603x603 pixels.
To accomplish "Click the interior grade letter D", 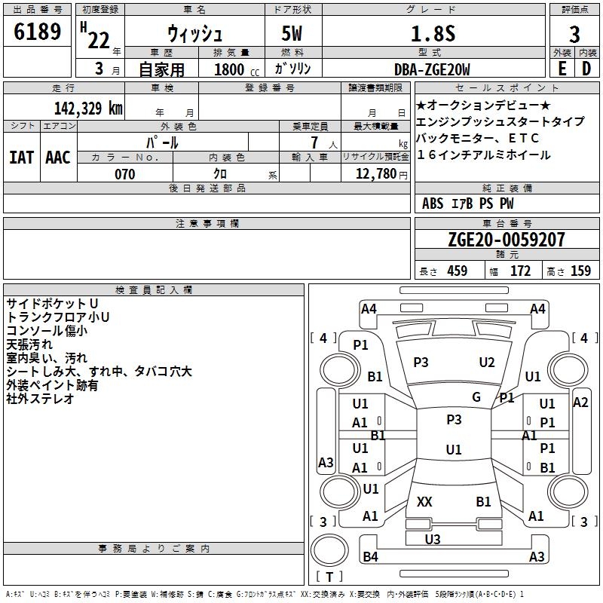I will 586,69.
